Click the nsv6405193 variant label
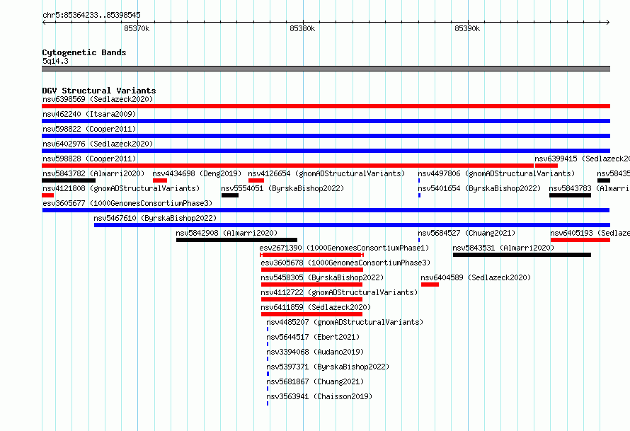 (x=590, y=233)
